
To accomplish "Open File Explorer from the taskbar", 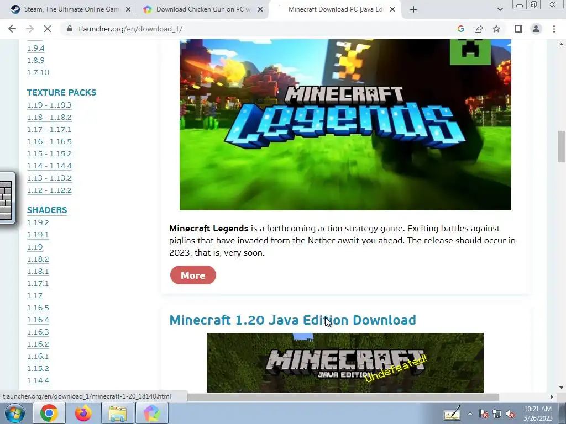I will point(118,413).
